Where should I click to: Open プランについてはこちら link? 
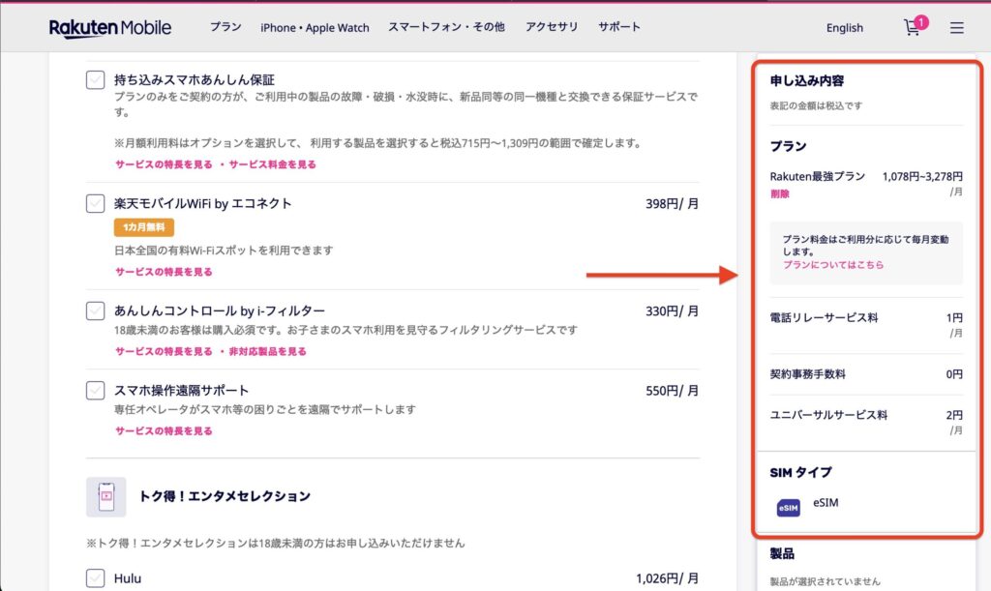833,265
